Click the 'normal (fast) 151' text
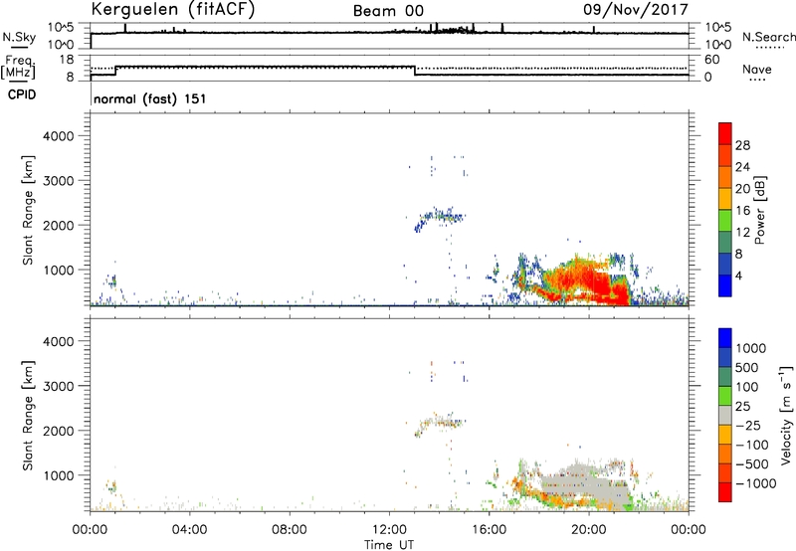796x551 pixels. pyautogui.click(x=150, y=98)
